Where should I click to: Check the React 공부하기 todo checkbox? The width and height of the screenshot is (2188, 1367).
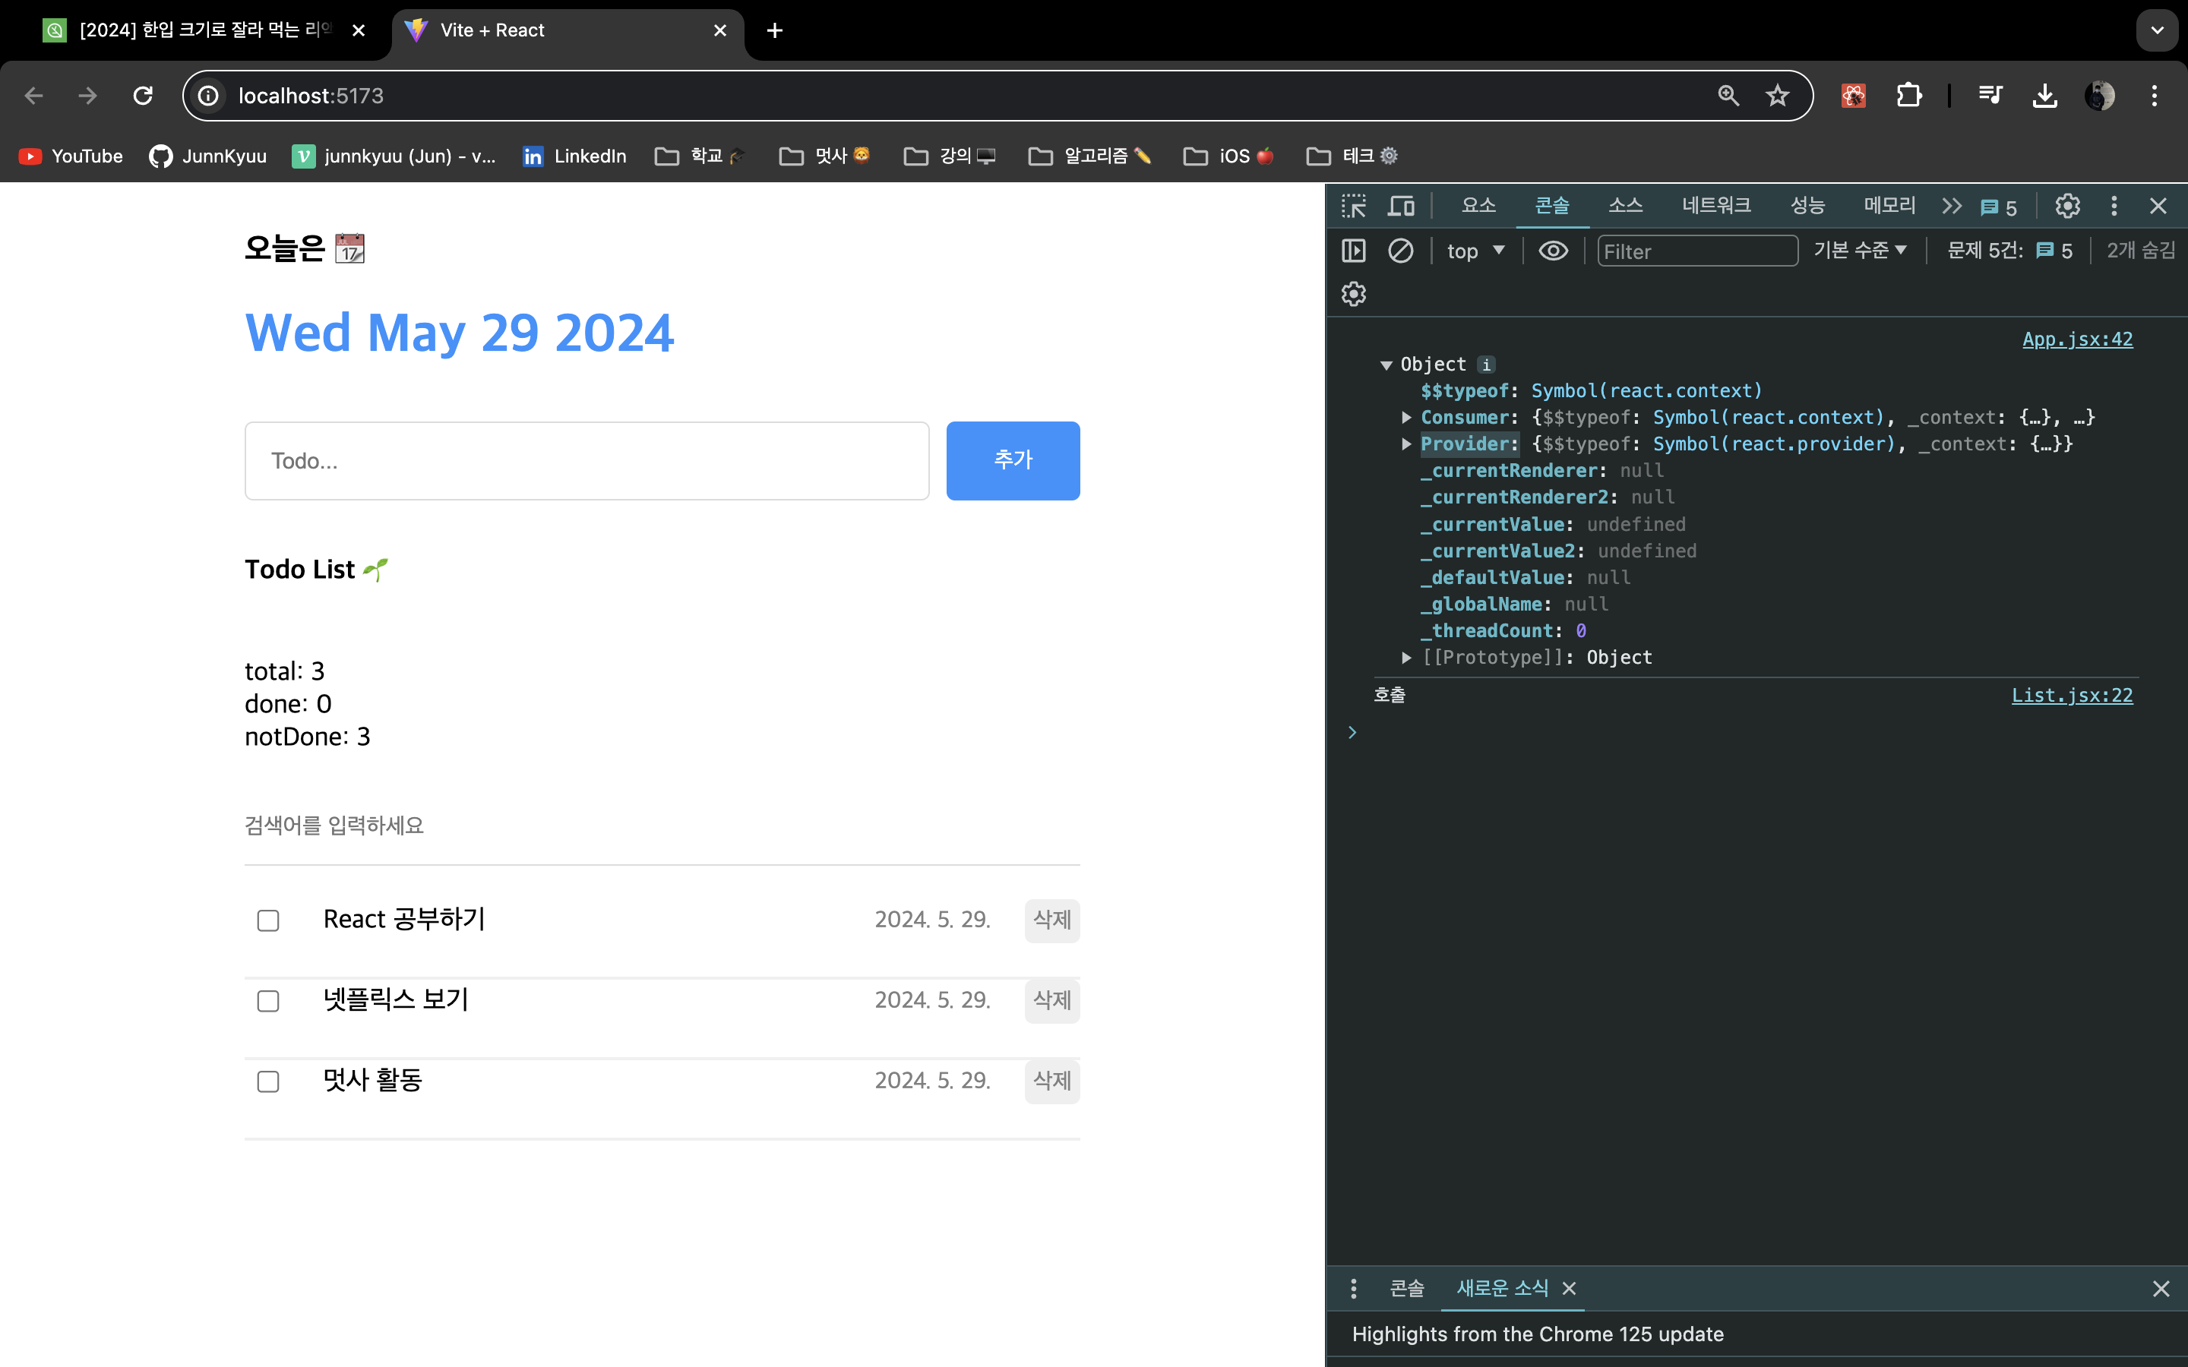(x=267, y=920)
